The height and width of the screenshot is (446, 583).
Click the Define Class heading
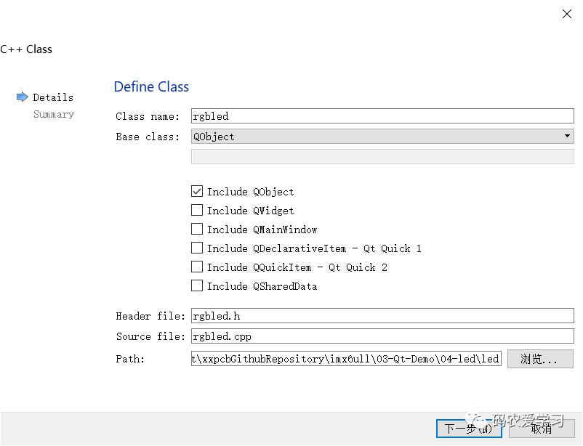click(151, 86)
